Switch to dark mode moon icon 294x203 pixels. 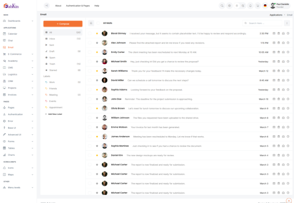click(x=243, y=6)
